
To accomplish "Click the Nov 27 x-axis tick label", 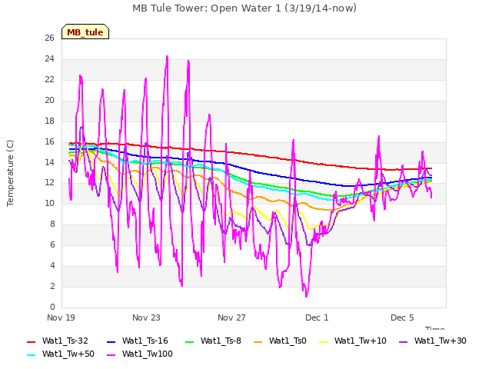I will point(231,317).
